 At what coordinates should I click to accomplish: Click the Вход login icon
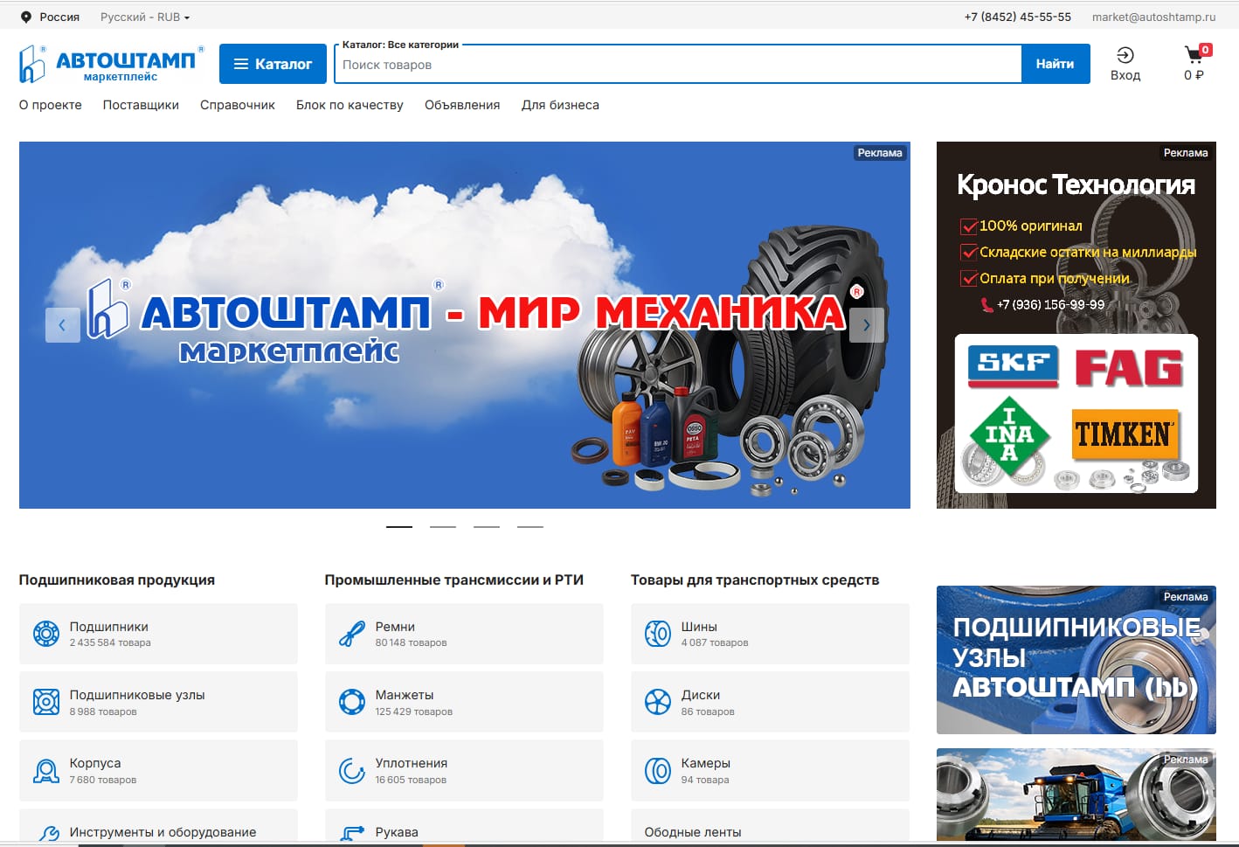tap(1125, 55)
